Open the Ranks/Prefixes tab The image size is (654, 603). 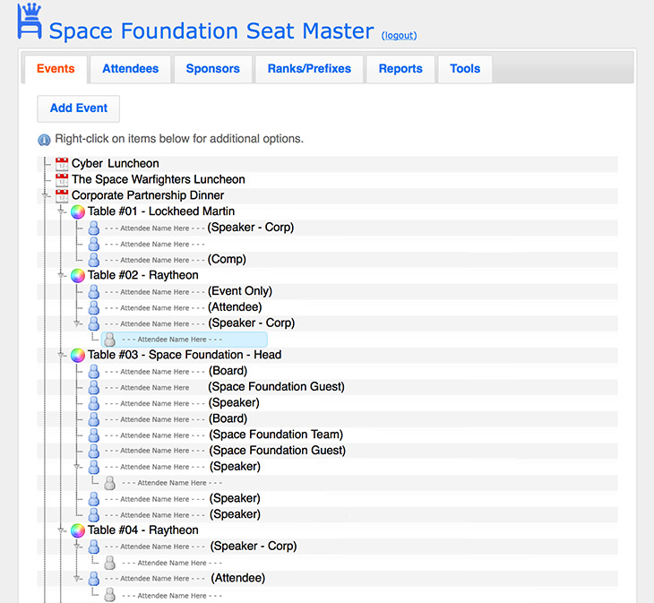[x=309, y=69]
